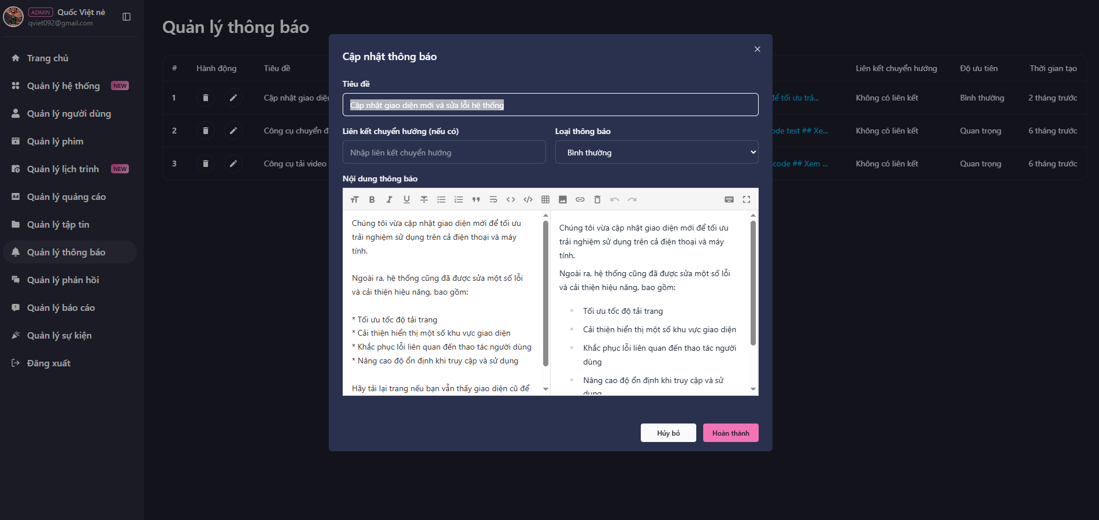Toggle keyboard shortcuts icon in editor
The height and width of the screenshot is (520, 1099).
[729, 199]
